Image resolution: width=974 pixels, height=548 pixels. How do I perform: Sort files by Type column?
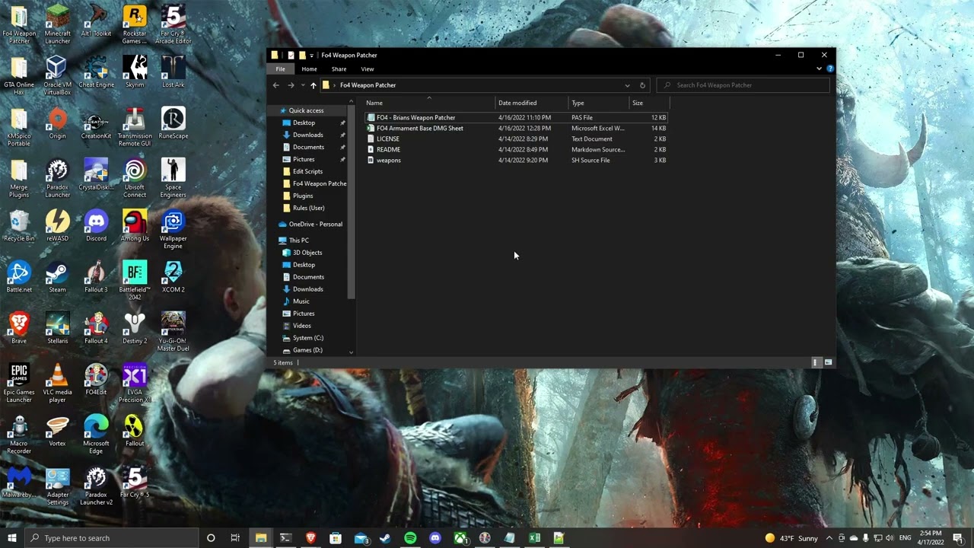coord(599,103)
